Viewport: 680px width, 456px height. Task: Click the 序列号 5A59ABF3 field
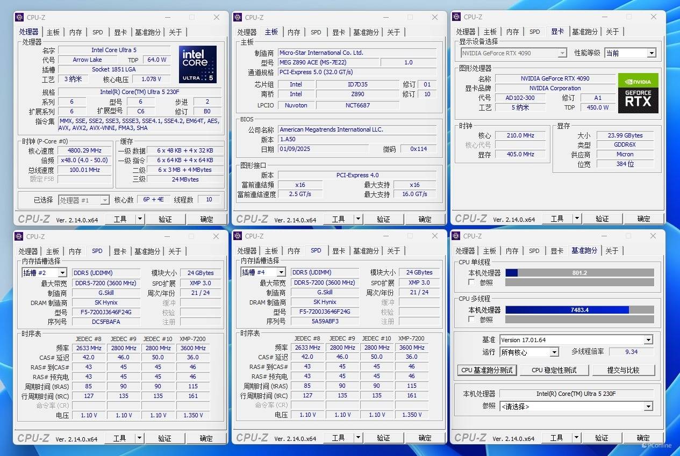point(325,321)
